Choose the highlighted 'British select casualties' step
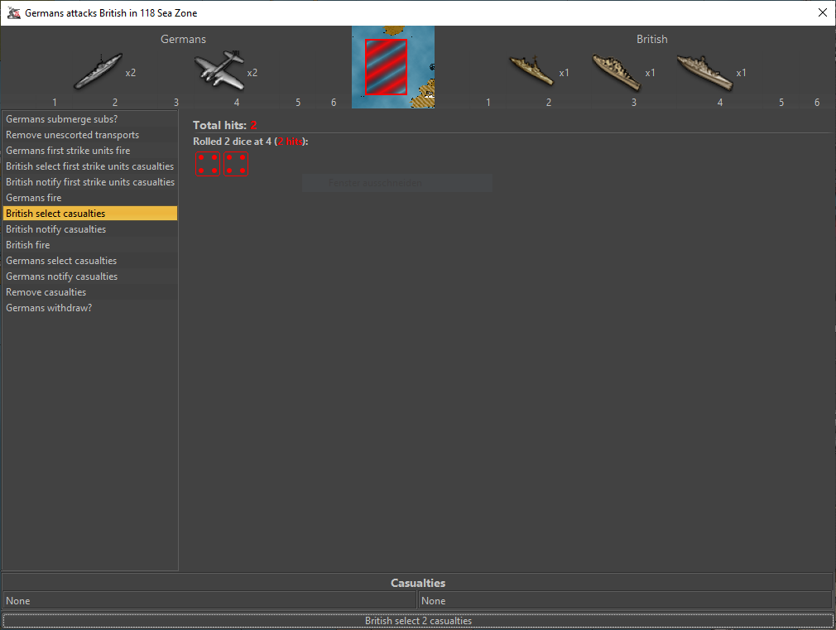This screenshot has width=836, height=630. pyautogui.click(x=55, y=214)
